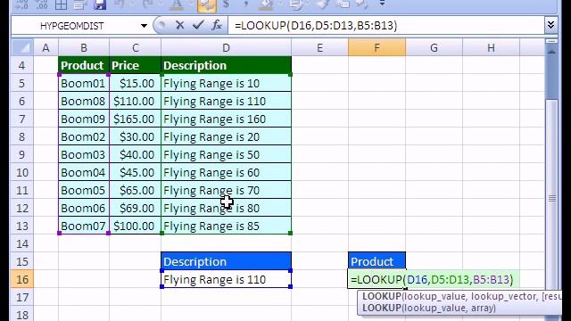Click the Save floppy disk icon
This screenshot has width=571, height=321.
point(99,4)
